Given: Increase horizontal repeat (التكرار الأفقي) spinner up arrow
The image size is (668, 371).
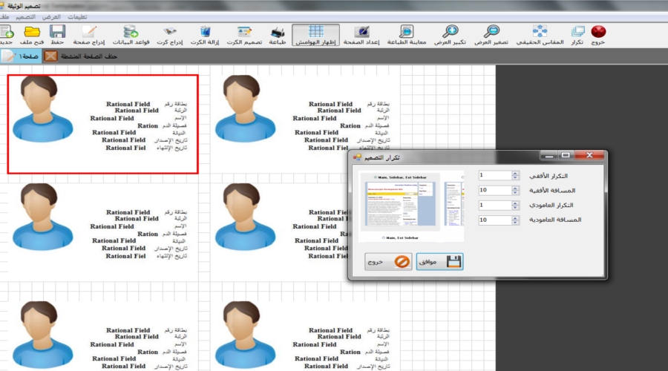Looking at the screenshot, I should [515, 173].
